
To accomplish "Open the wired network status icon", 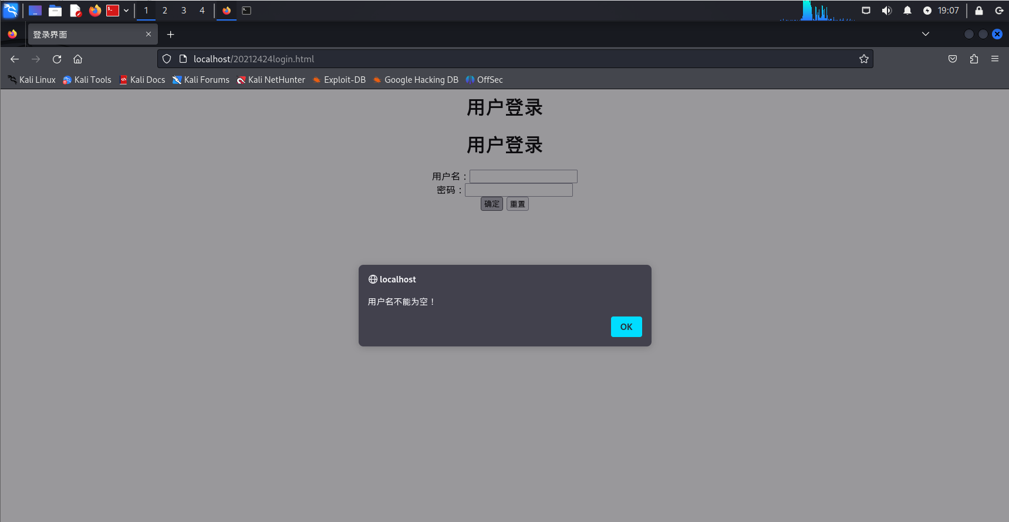I will click(866, 11).
